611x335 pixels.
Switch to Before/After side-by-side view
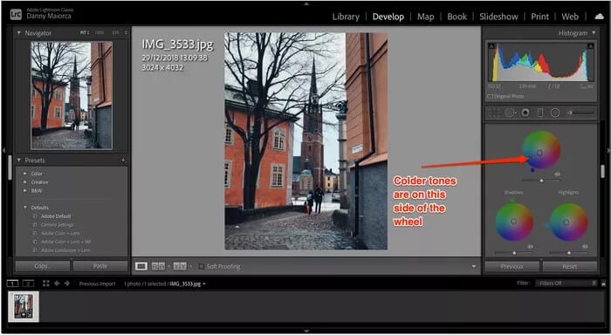(x=158, y=266)
